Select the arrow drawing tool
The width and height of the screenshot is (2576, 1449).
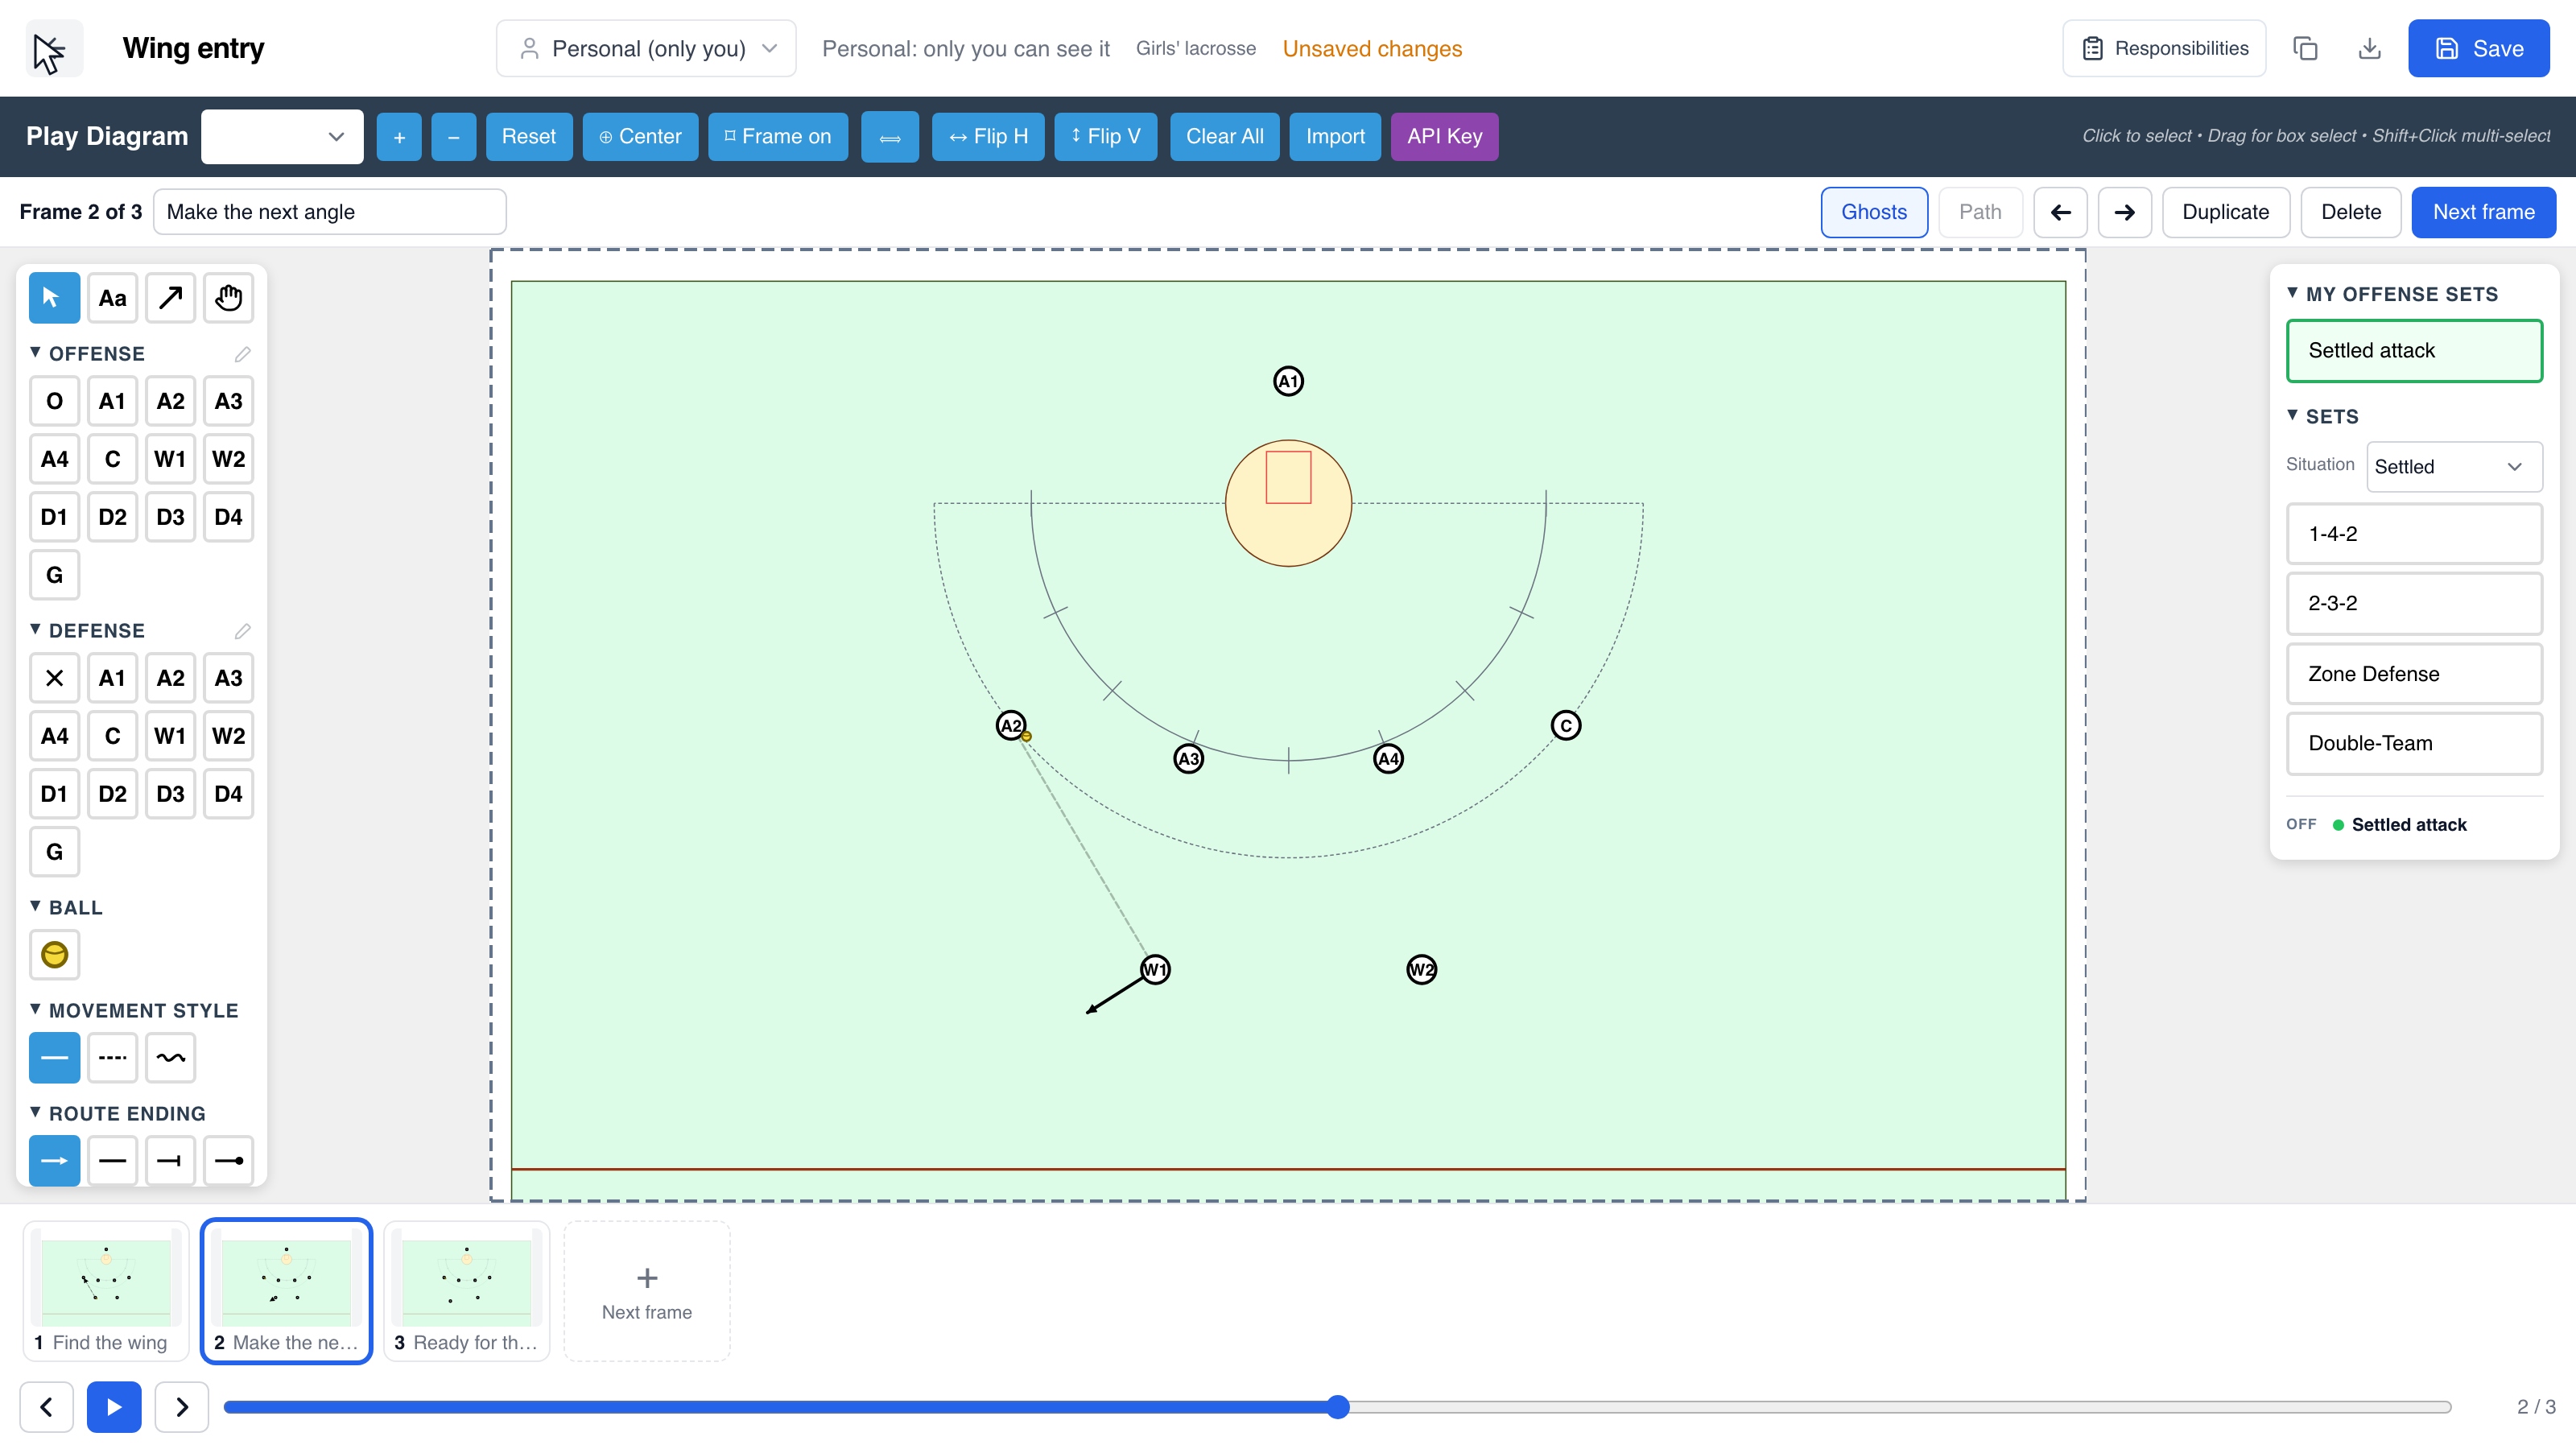coord(170,298)
